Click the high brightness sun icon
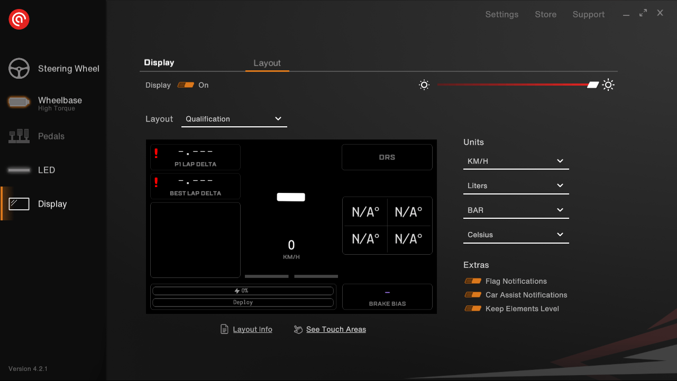This screenshot has width=677, height=381. 608,85
